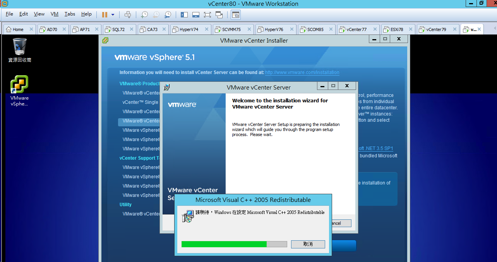Click the vCenter Support heading in installer
497x262 pixels.
pos(139,158)
